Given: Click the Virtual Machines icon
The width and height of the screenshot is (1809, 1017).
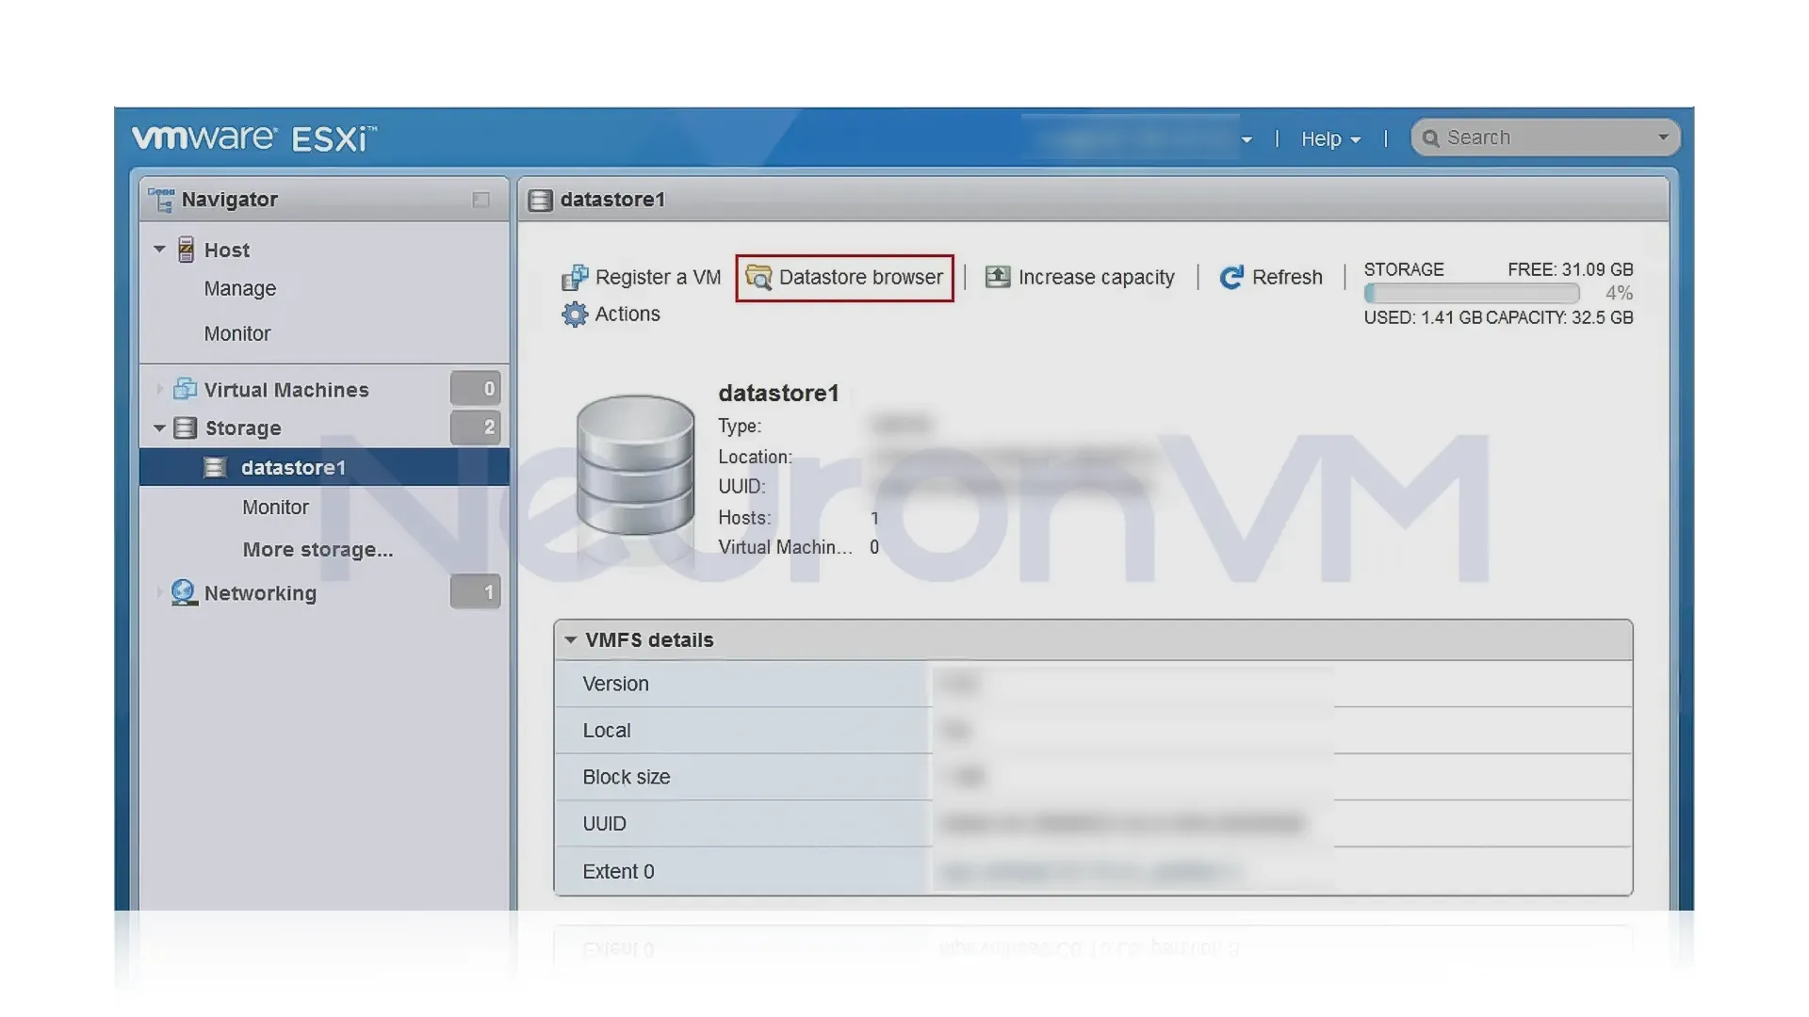Looking at the screenshot, I should pos(185,389).
